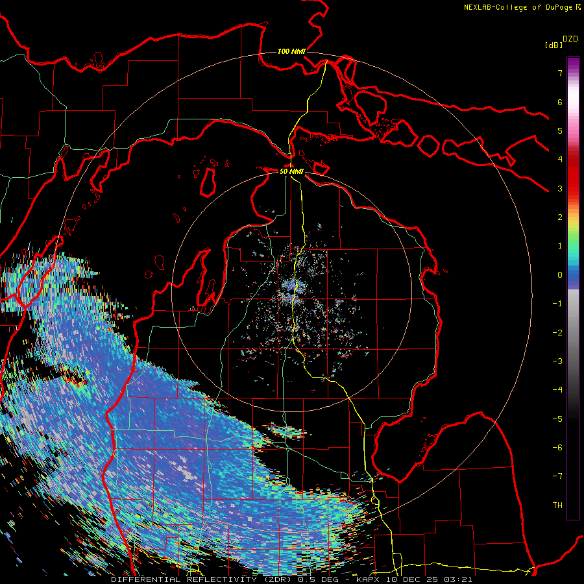Click the 1 dB value on the color scale
Viewport: 584px width, 584px height.
pyautogui.click(x=560, y=246)
